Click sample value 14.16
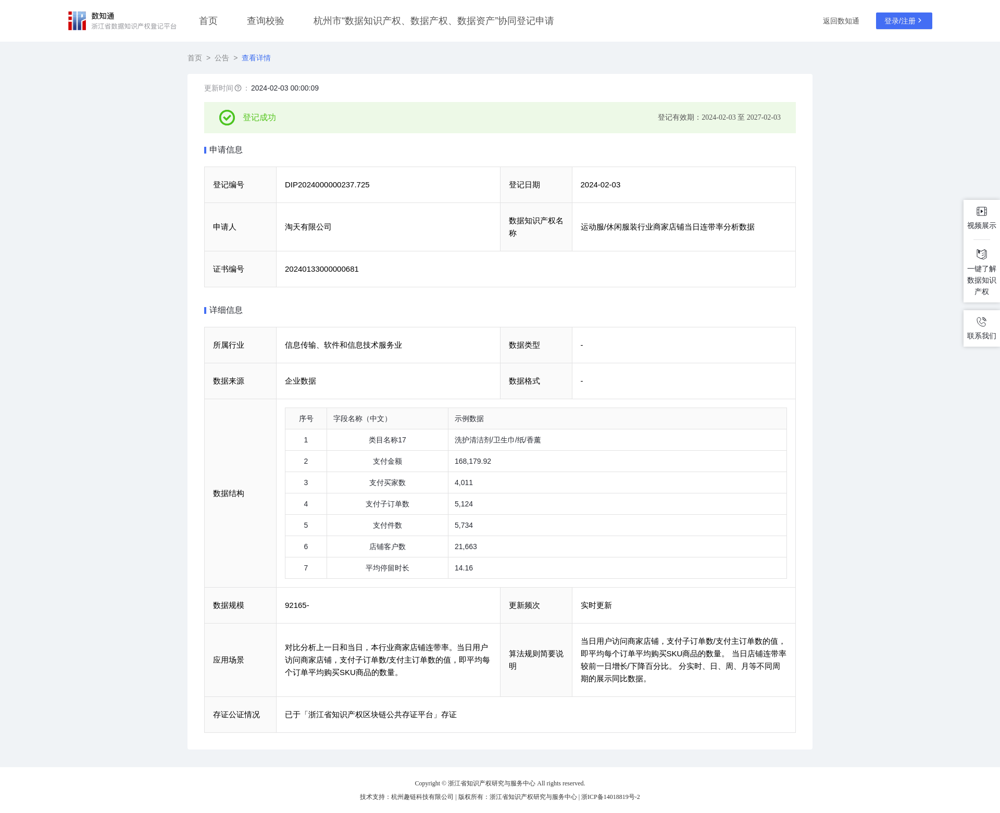Viewport: 1000px width, 813px height. point(464,568)
